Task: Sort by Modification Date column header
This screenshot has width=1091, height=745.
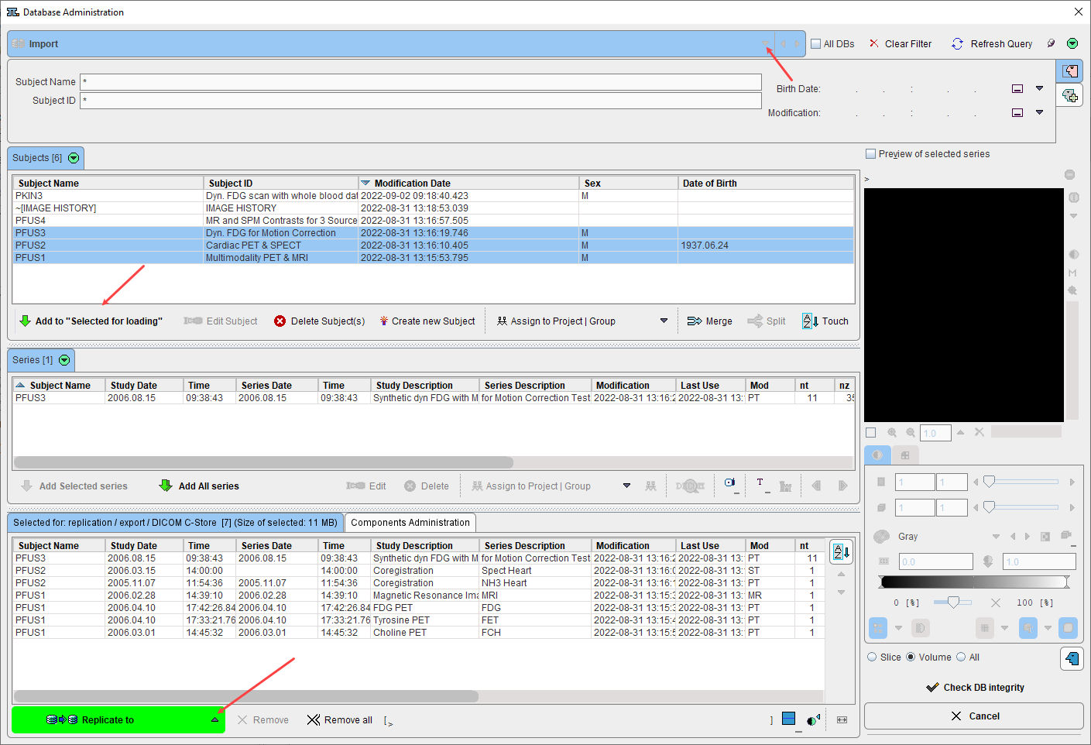Action: click(468, 184)
